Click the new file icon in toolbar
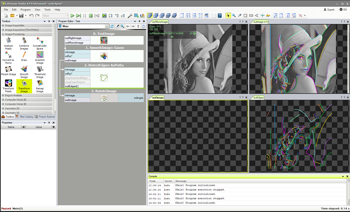Viewport: 350px width, 212px height. [x=6, y=16]
